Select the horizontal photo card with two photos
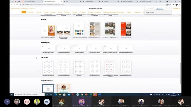The image size is (191, 107). coord(64,31)
